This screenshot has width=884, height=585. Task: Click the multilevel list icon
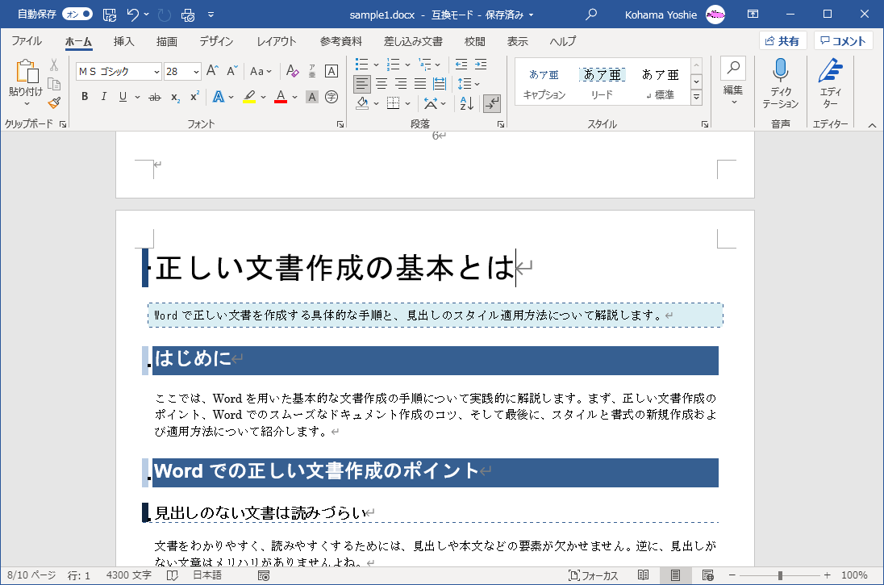pyautogui.click(x=425, y=65)
